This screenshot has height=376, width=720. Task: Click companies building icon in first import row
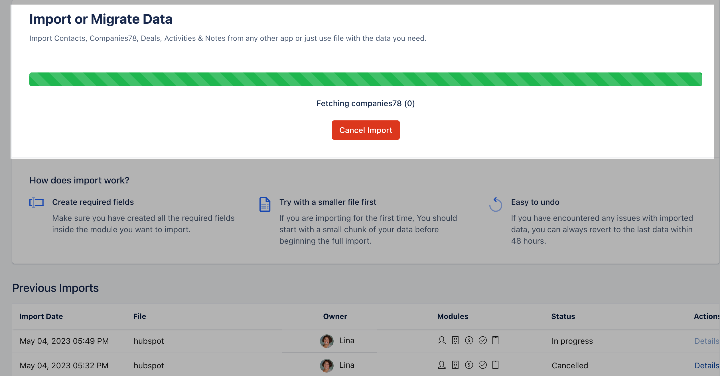(x=455, y=340)
